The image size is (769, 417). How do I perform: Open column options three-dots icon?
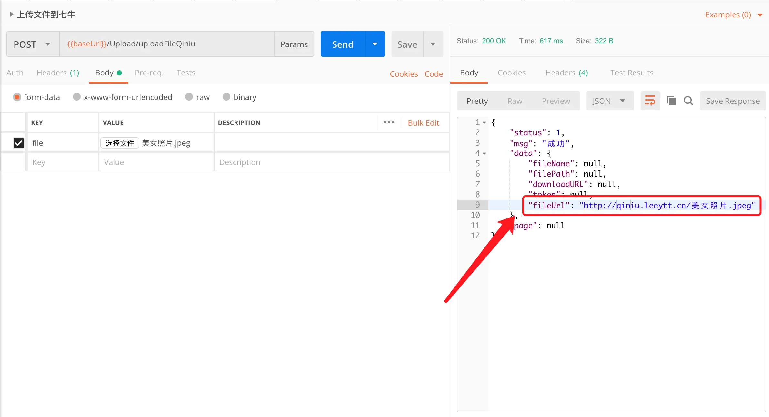[389, 122]
